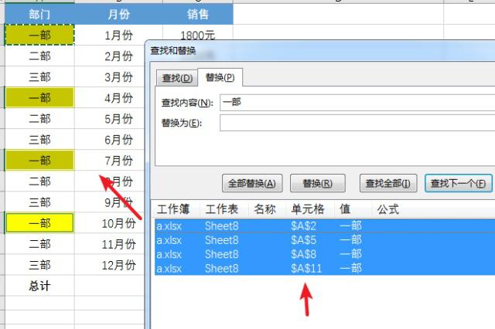
Task: Click the 全部替换(A) button
Action: coord(252,183)
